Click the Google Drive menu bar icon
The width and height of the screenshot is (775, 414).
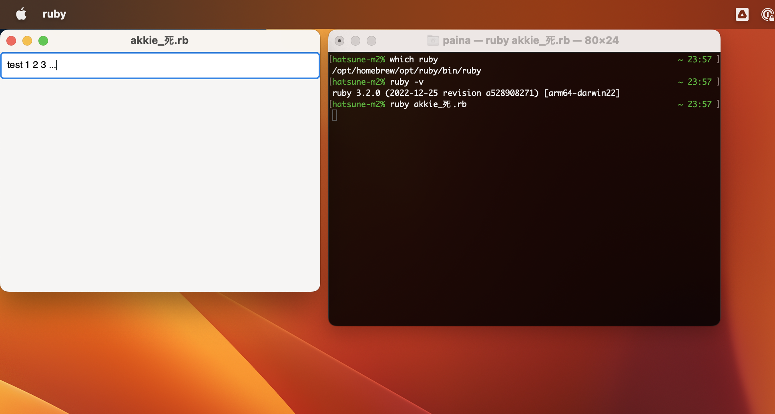point(742,14)
